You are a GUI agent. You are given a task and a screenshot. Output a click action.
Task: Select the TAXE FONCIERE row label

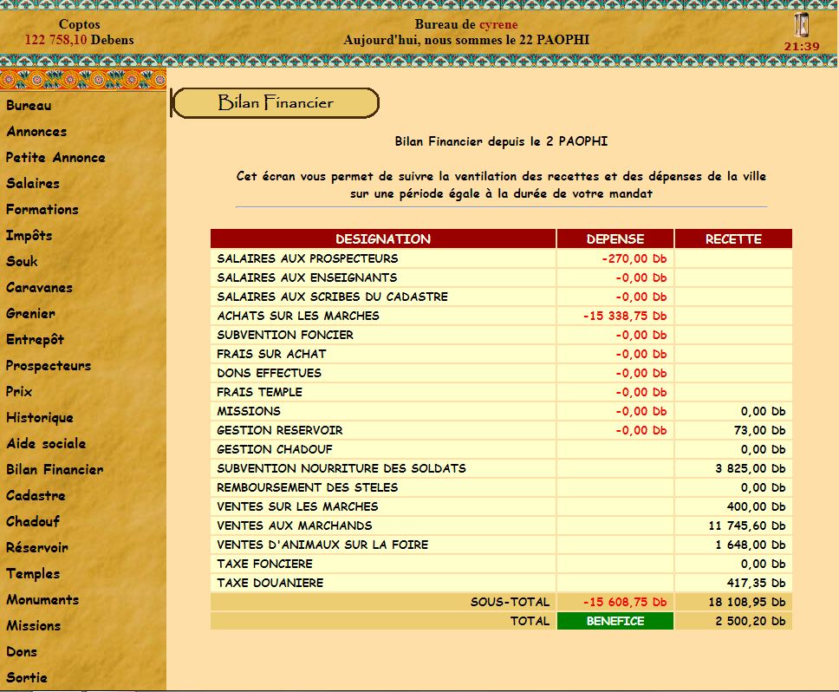264,564
